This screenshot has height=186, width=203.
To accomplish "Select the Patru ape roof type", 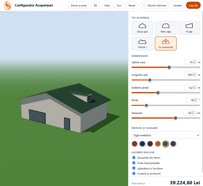I will (x=166, y=28).
